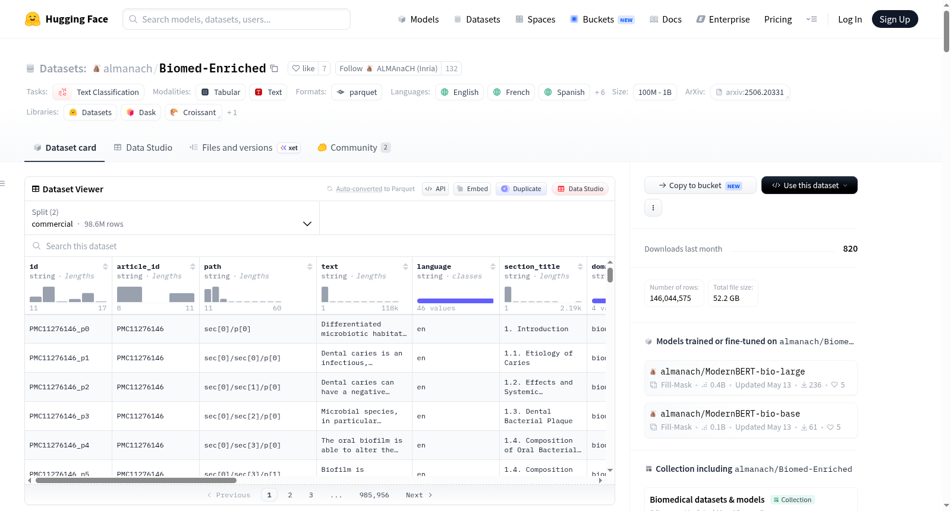Select the Spanish language tag
Viewport: 951px width, 511px height.
pyautogui.click(x=564, y=92)
